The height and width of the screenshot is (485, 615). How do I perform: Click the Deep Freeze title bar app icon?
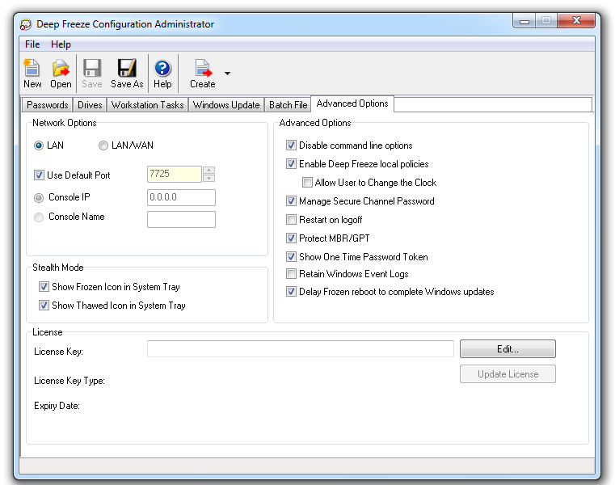[26, 24]
